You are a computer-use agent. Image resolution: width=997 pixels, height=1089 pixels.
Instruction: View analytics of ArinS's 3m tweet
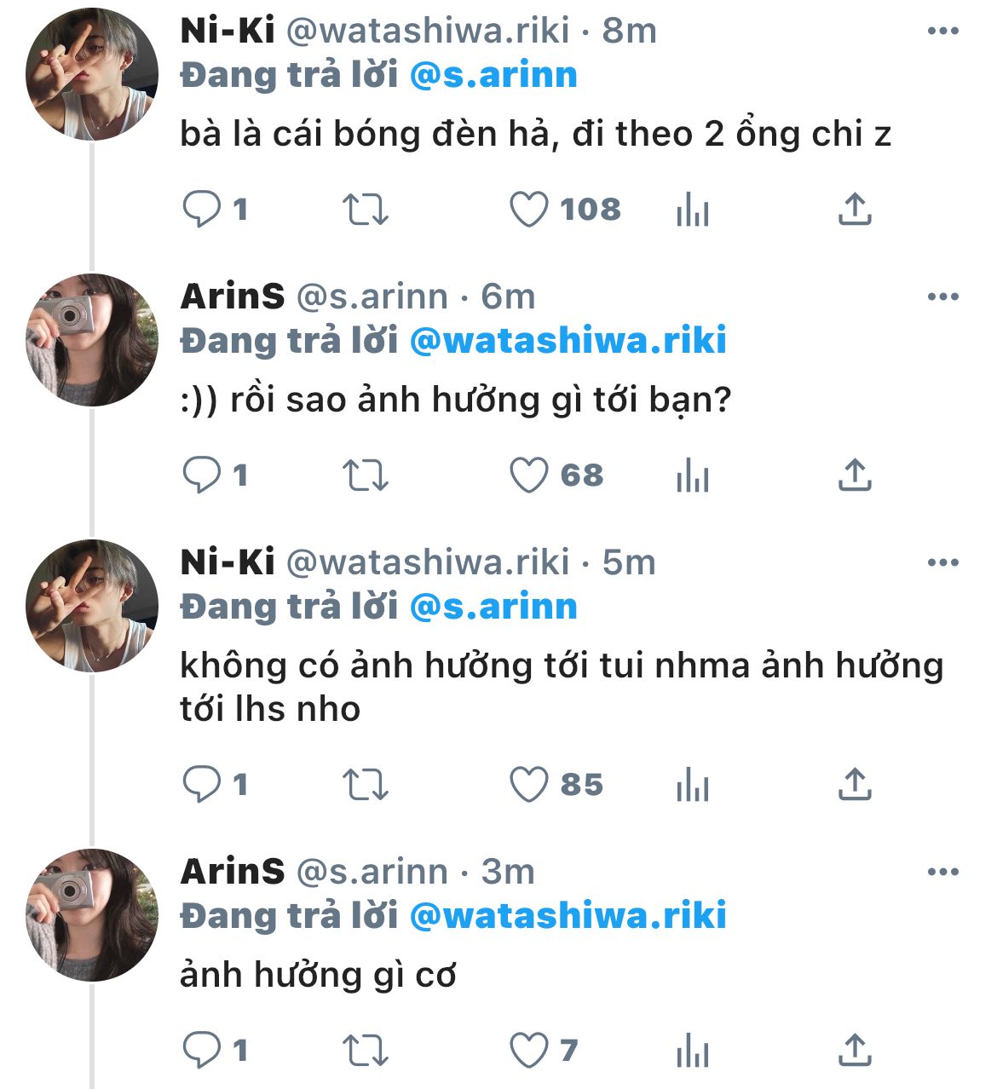pyautogui.click(x=692, y=1051)
